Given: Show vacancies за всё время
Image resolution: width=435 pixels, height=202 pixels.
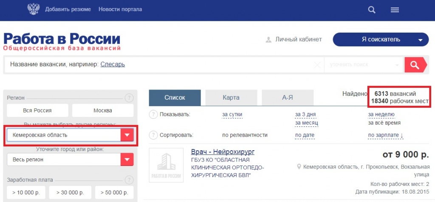Looking at the screenshot, I should (384, 123).
